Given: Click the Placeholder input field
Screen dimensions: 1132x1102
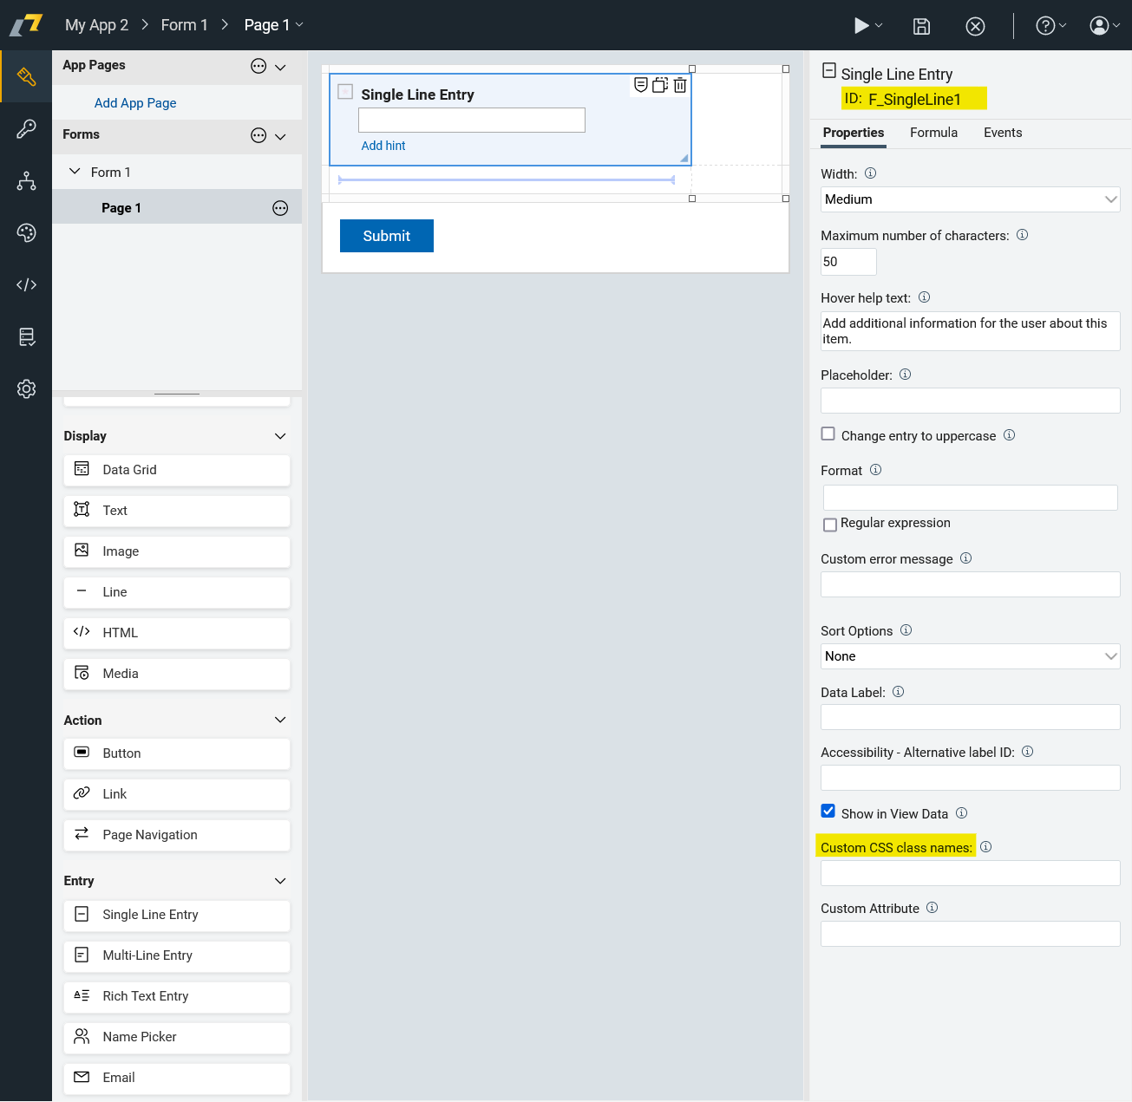Looking at the screenshot, I should click(970, 401).
